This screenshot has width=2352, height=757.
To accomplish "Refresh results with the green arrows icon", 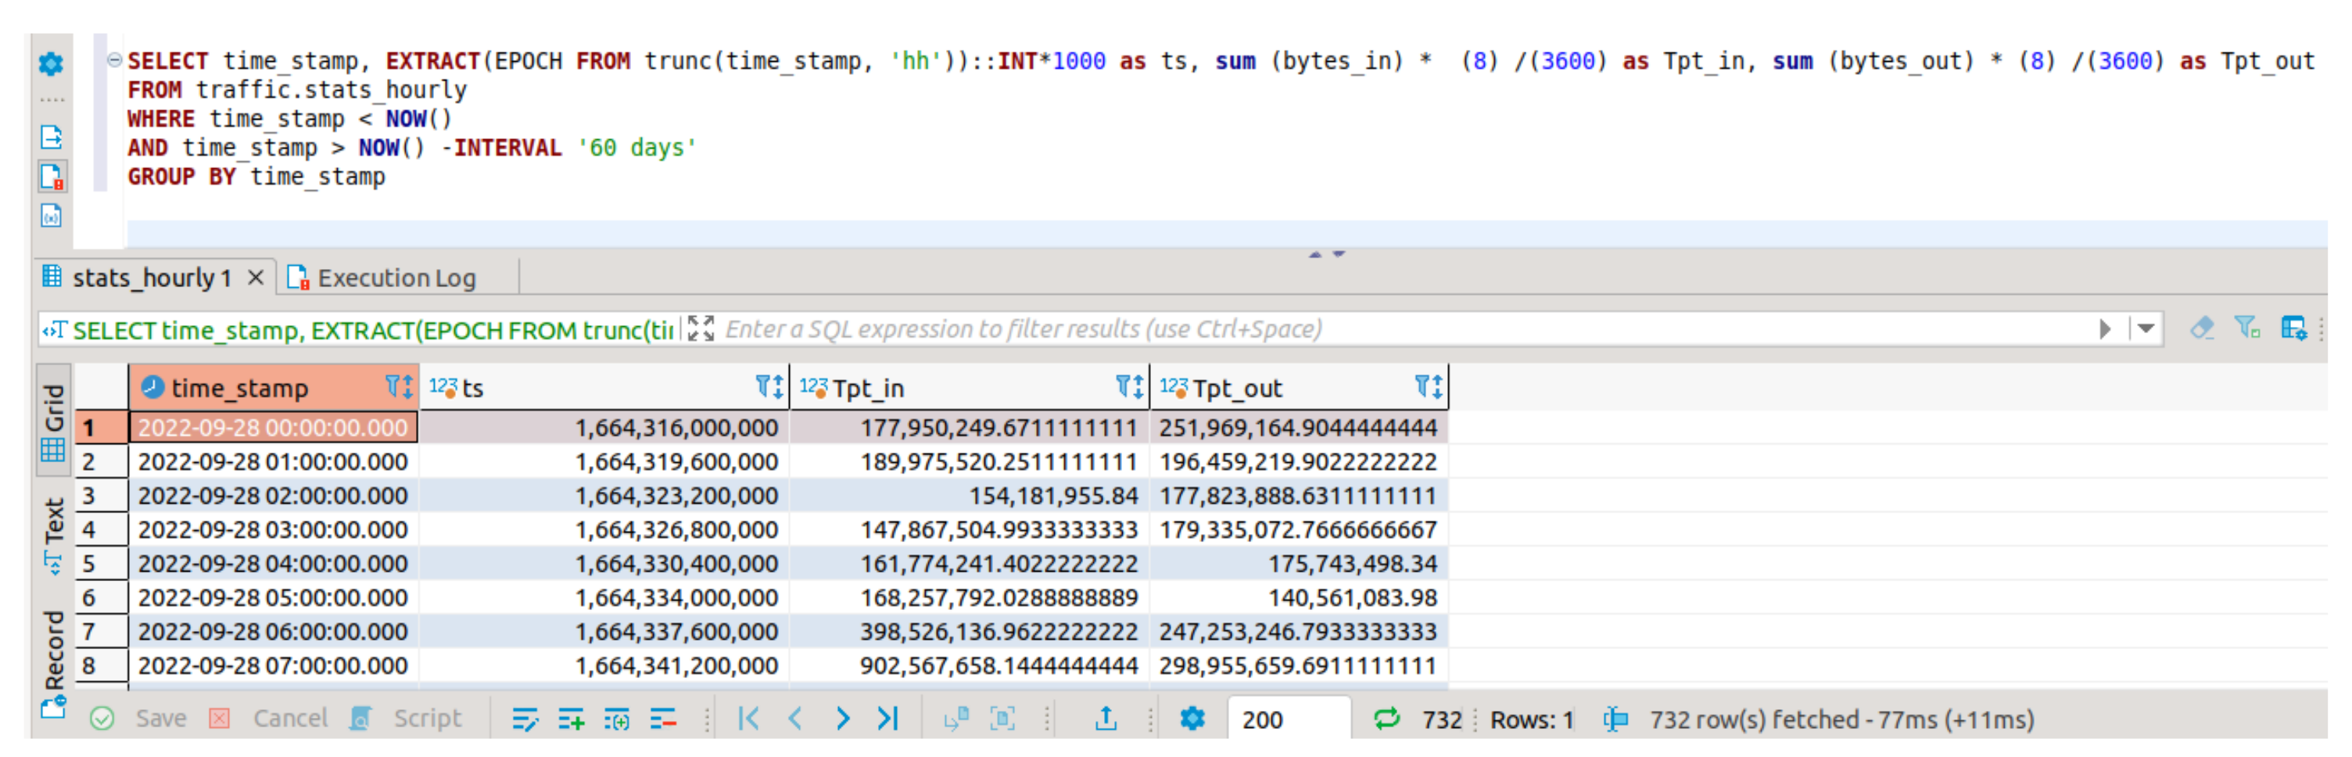I will (x=1387, y=719).
